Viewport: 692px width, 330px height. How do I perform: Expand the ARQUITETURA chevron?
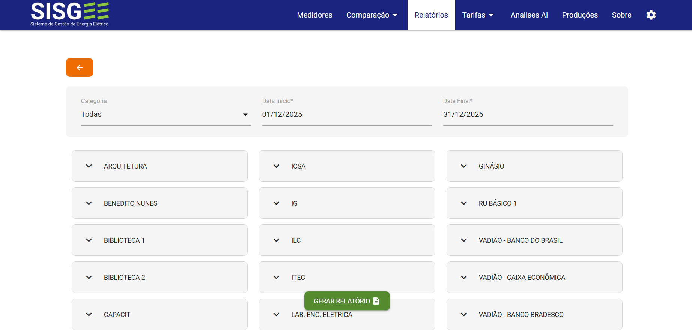(89, 166)
